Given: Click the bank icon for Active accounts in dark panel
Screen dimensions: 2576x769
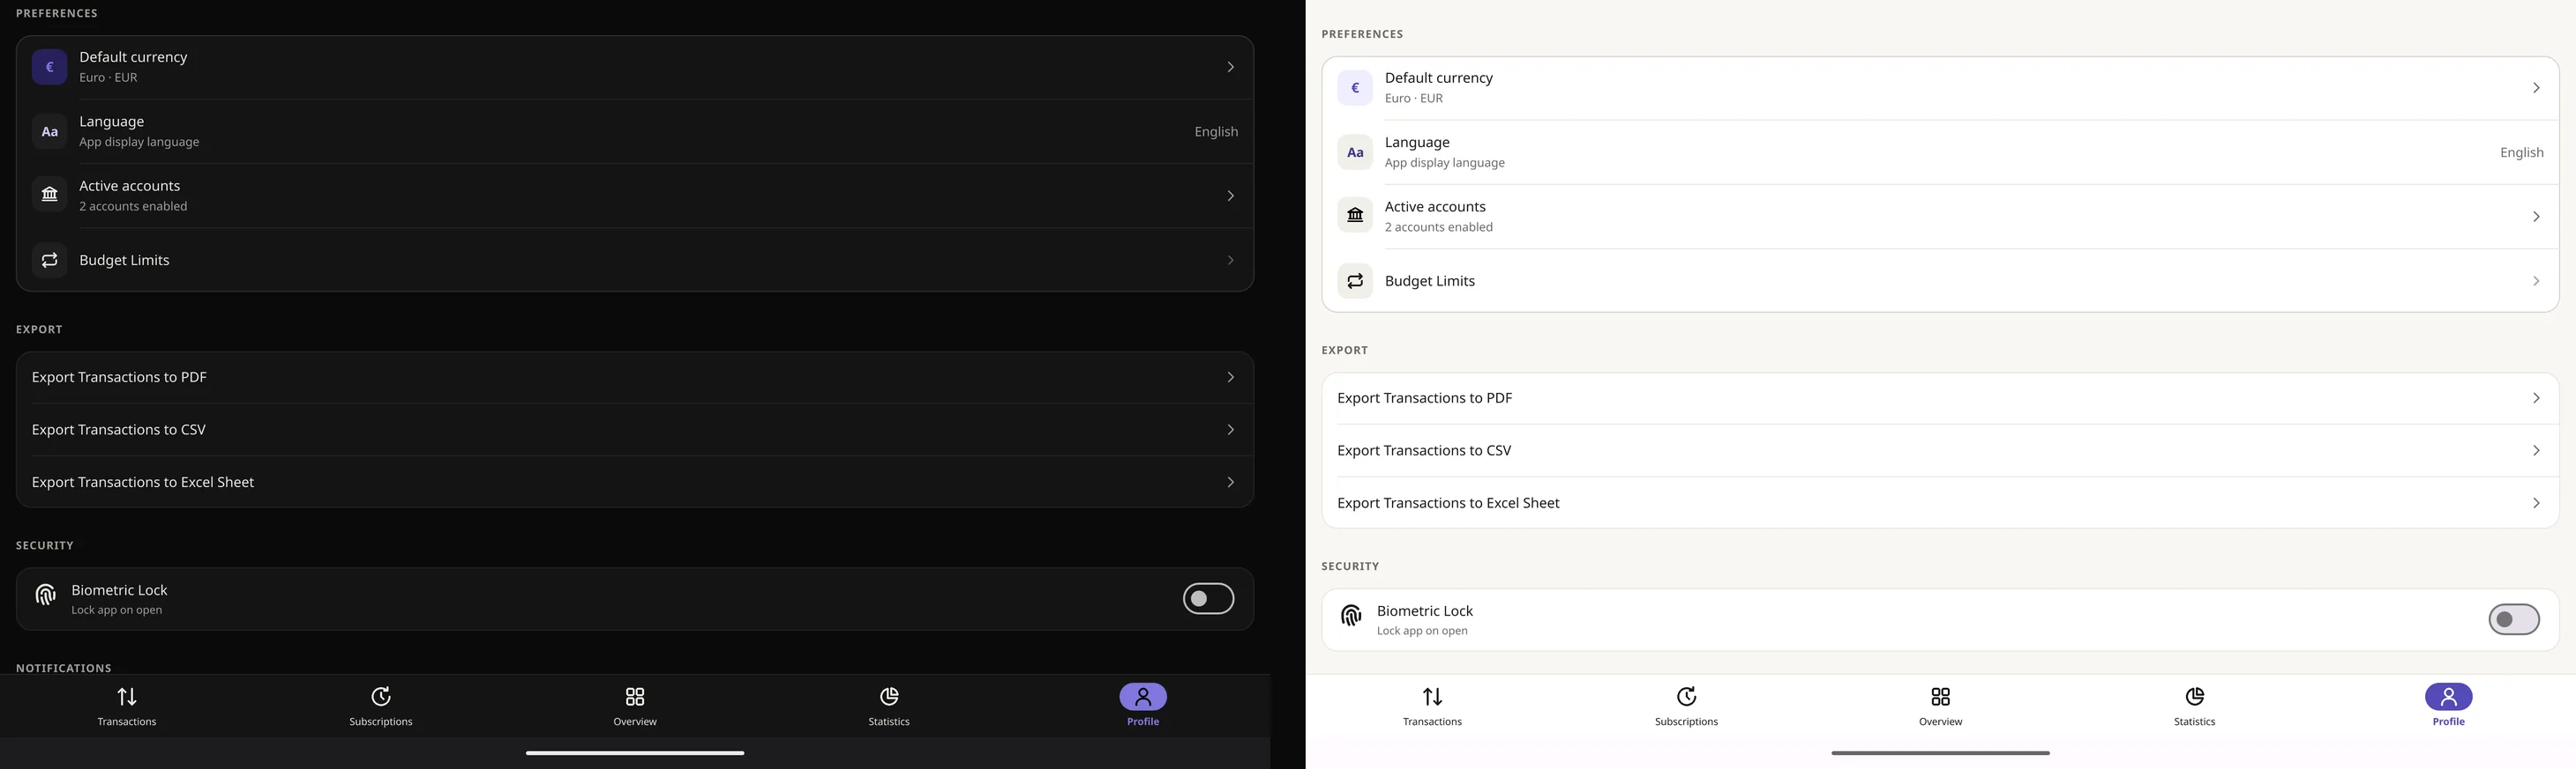Looking at the screenshot, I should point(49,196).
